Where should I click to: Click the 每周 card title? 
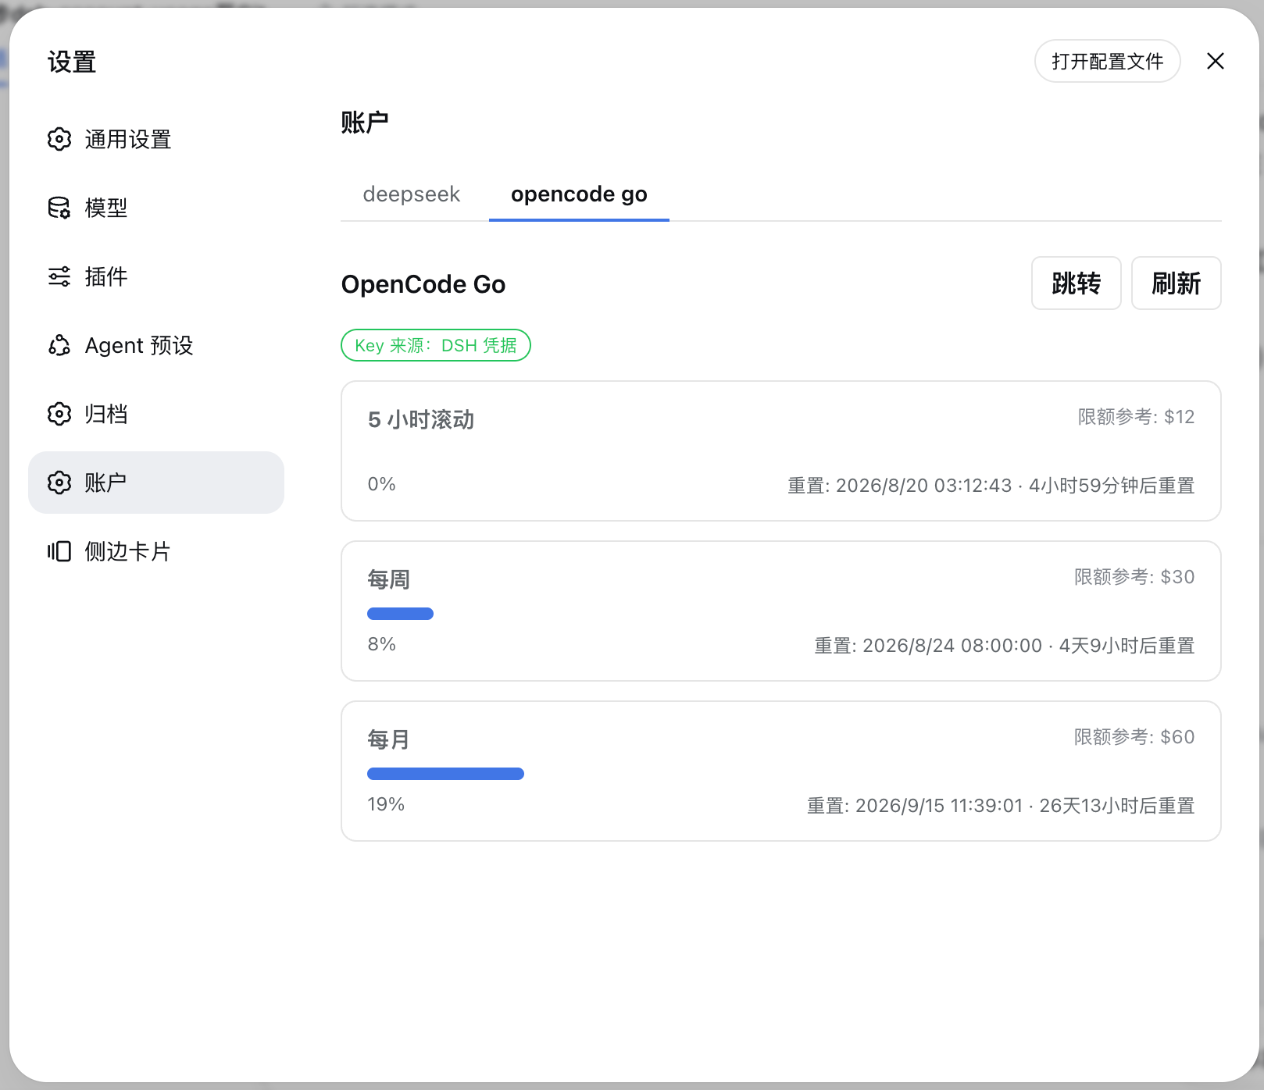click(389, 579)
